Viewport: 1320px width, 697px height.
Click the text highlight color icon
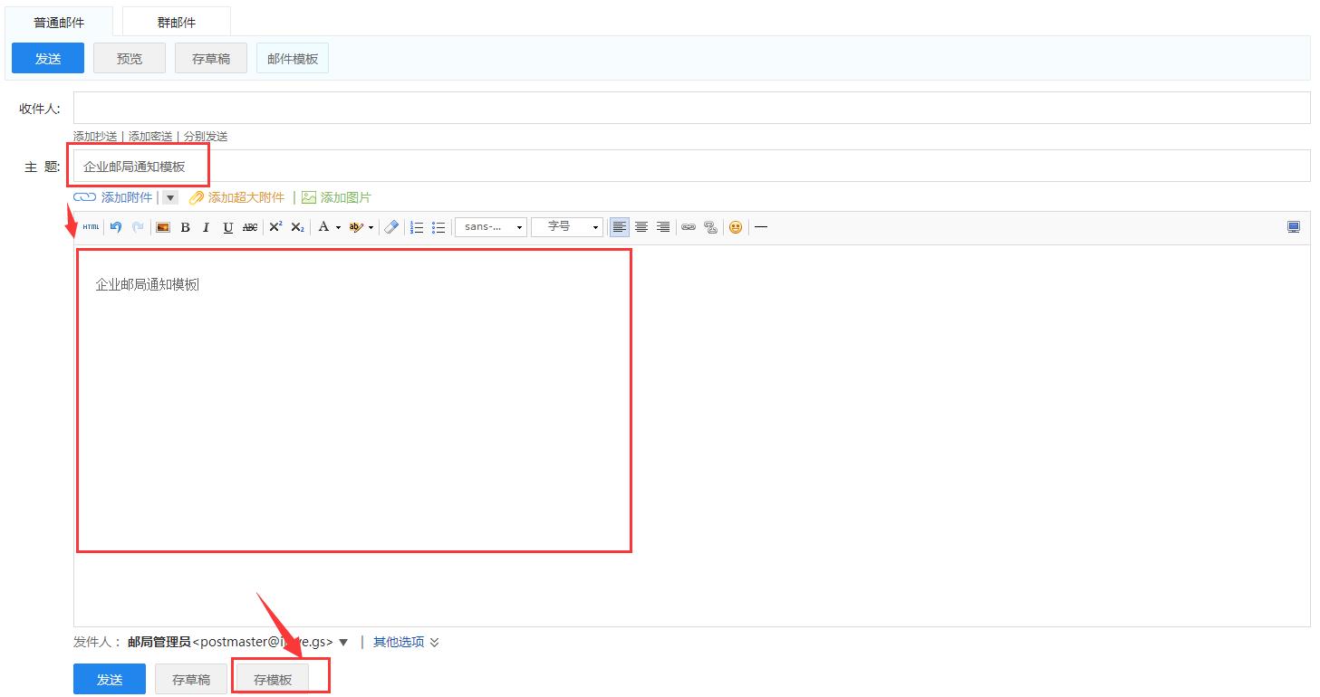click(356, 227)
